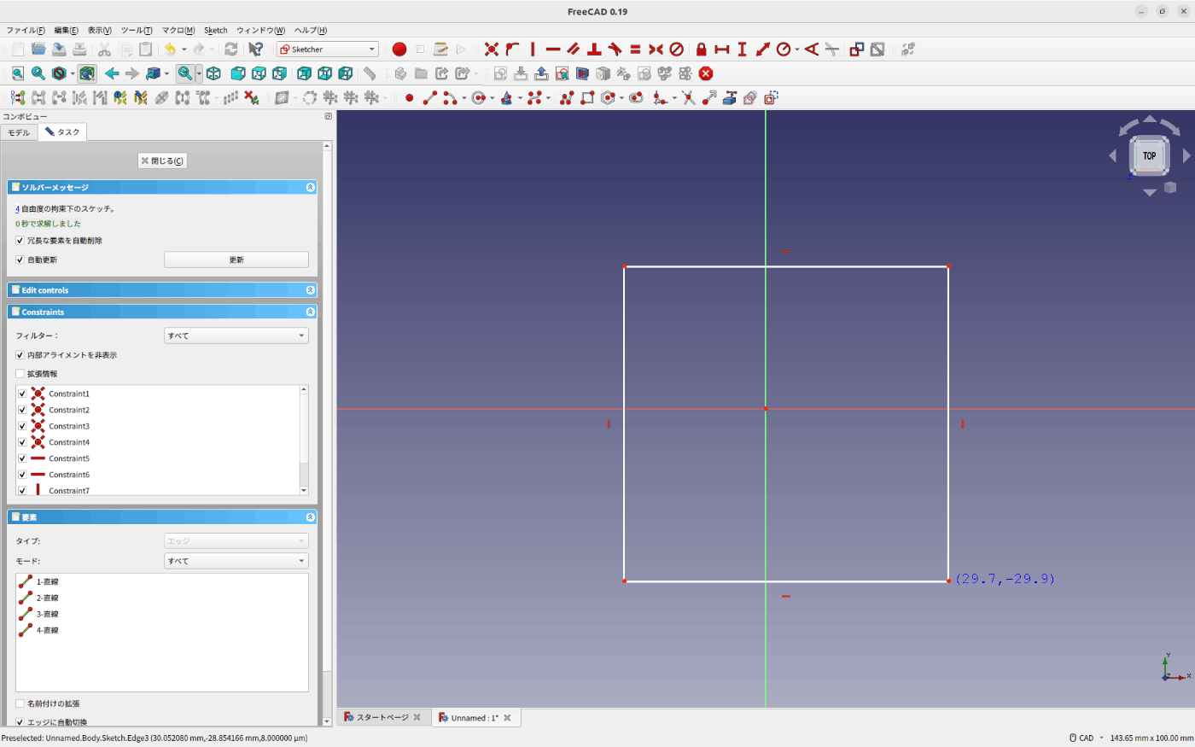Screen dimensions: 1195x747
Task: Open the constraints フィルター dropdown
Action: [x=236, y=336]
